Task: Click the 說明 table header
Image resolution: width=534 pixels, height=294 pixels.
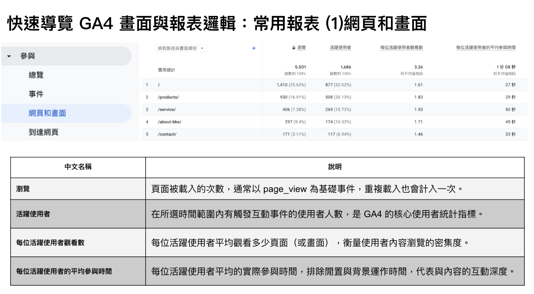Action: (335, 167)
